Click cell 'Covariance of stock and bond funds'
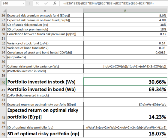 [45, 53]
